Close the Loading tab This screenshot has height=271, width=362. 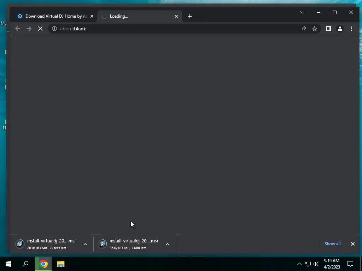(176, 16)
